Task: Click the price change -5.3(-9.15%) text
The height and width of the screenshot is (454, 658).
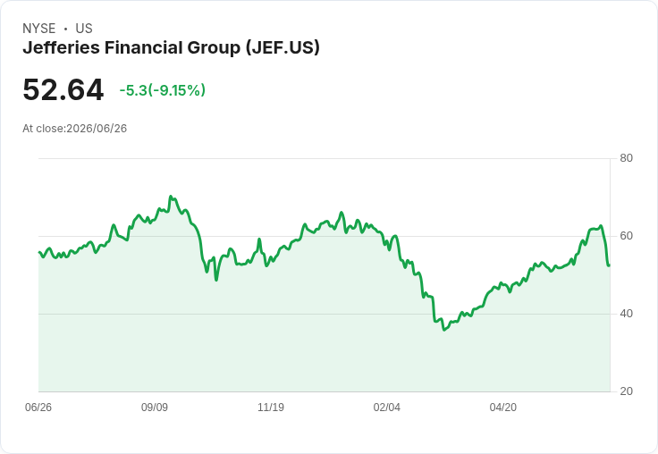Action: tap(163, 90)
